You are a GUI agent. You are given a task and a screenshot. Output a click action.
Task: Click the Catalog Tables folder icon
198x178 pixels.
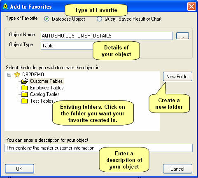[25, 94]
